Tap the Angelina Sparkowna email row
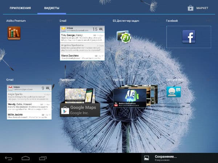The width and height of the screenshot is (218, 163). [82, 48]
